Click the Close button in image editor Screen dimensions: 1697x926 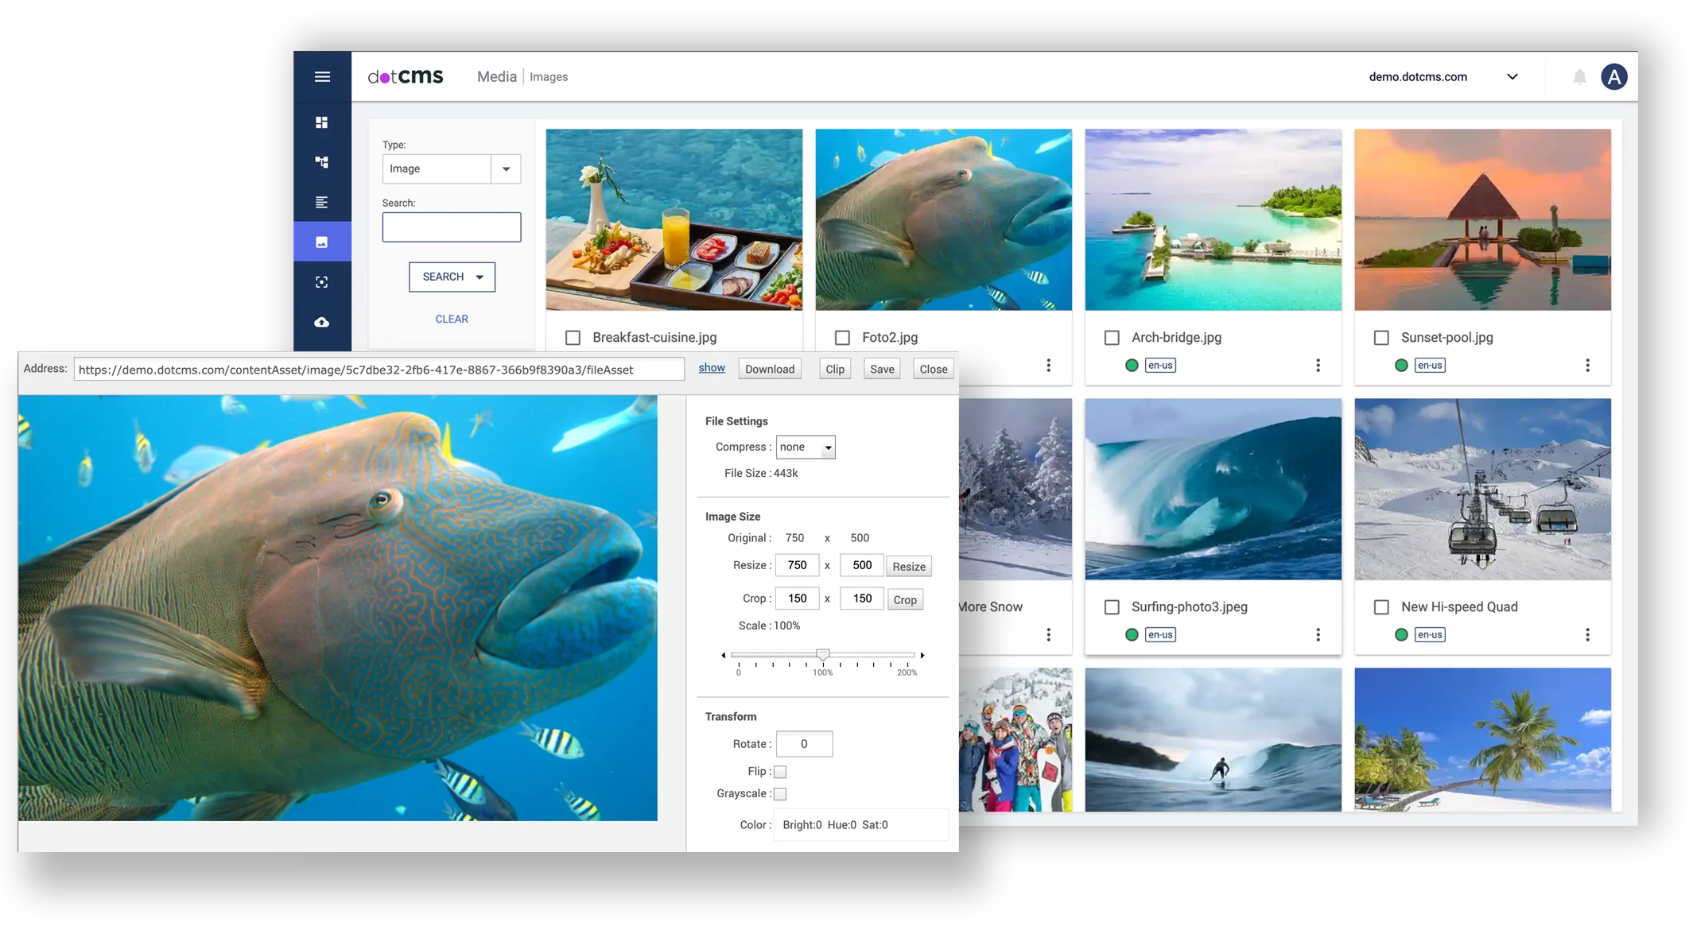pyautogui.click(x=934, y=369)
